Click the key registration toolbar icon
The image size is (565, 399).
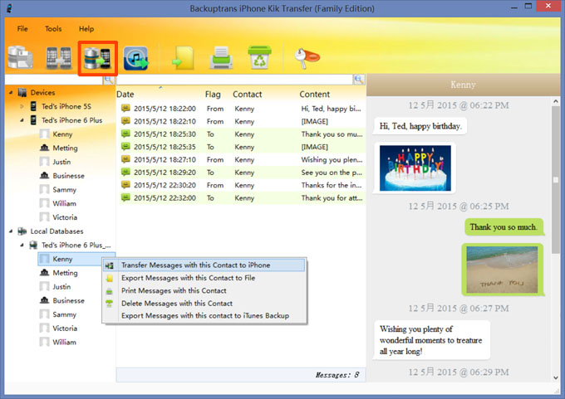[x=307, y=58]
